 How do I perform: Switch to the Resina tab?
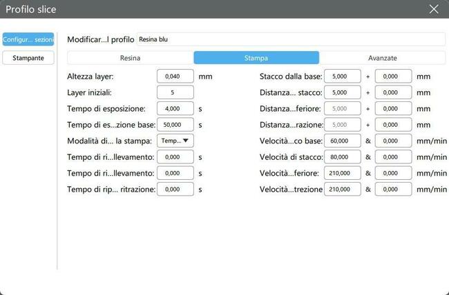[130, 58]
